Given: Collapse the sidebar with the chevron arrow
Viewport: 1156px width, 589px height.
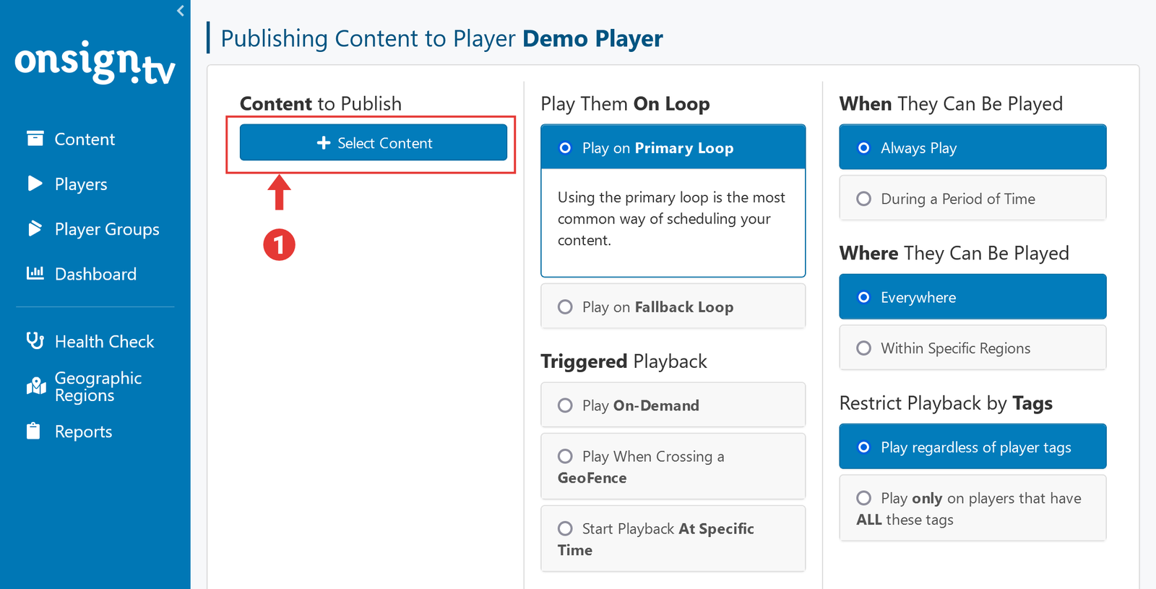Looking at the screenshot, I should (181, 11).
